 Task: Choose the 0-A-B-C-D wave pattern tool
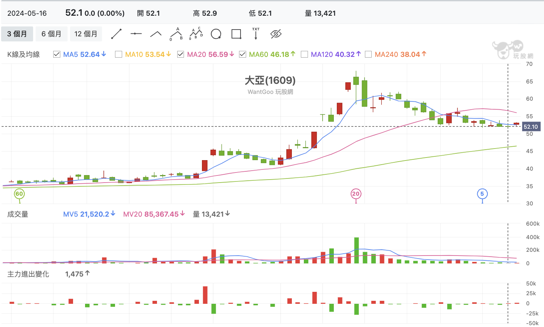click(196, 34)
